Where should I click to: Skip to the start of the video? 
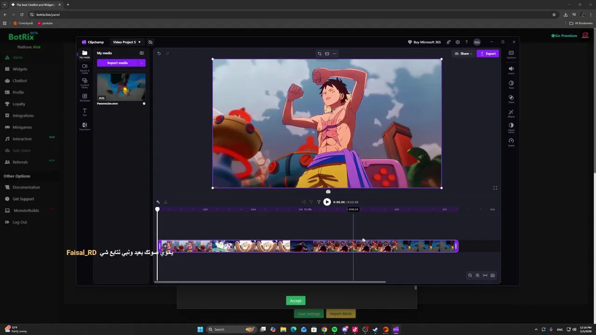(x=304, y=202)
